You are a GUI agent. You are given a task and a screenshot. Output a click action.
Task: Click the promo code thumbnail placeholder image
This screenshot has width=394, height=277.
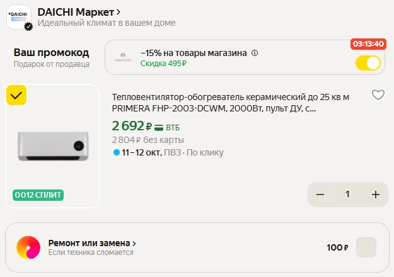(123, 57)
